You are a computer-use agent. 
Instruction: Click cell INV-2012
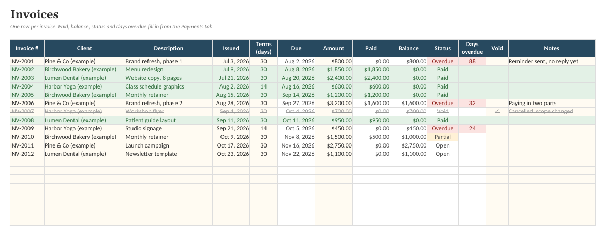[x=27, y=154]
